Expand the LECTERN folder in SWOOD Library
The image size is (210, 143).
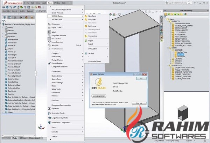point(170,59)
